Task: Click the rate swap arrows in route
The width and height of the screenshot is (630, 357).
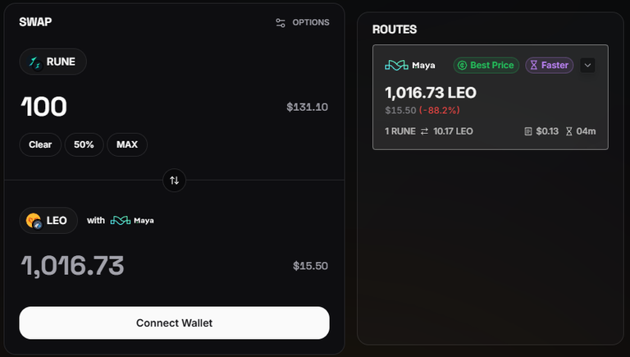Action: 424,131
